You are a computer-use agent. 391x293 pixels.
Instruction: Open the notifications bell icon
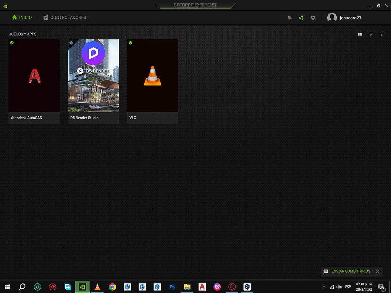click(x=289, y=18)
